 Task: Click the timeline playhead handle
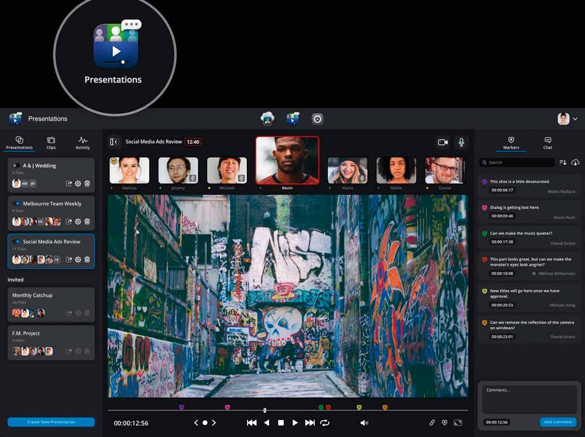(264, 410)
